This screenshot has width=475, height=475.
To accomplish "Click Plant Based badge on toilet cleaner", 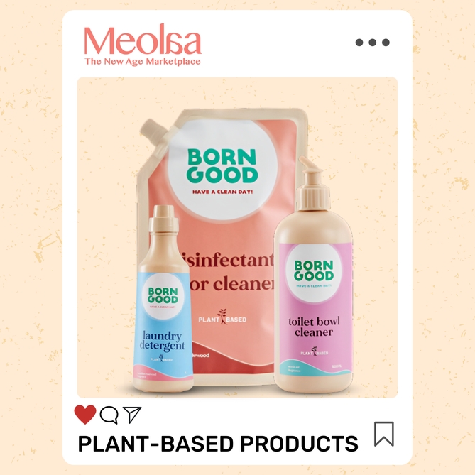I will pyautogui.click(x=314, y=351).
